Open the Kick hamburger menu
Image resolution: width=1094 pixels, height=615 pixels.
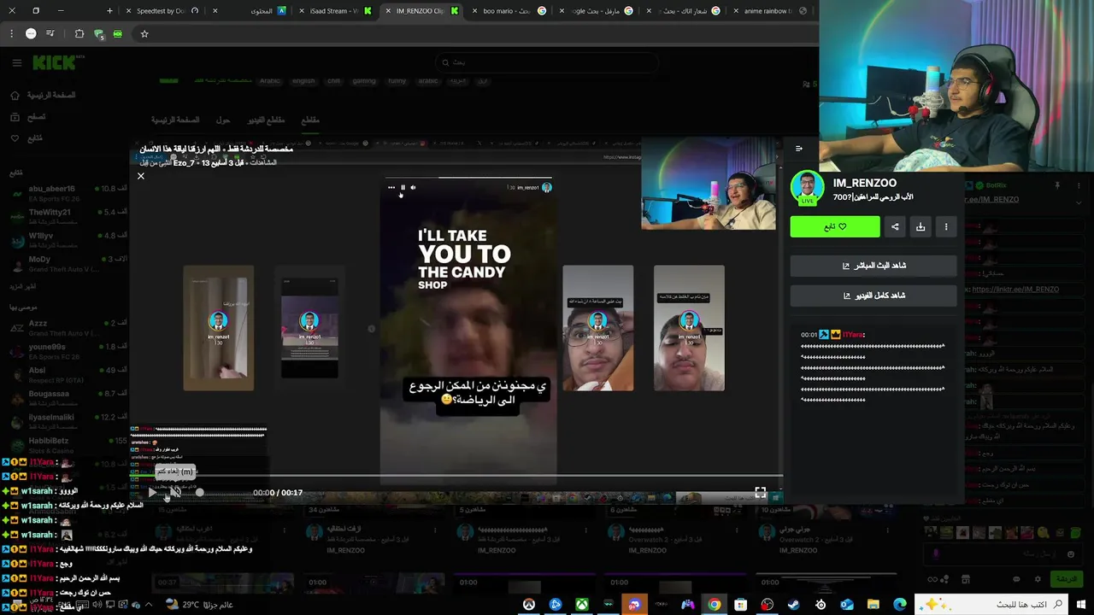click(x=16, y=62)
